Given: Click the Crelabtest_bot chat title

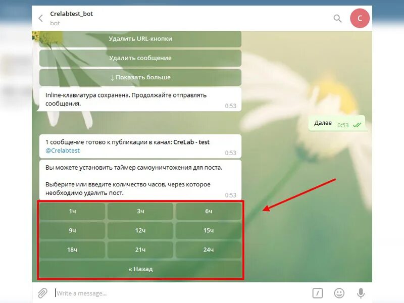Looking at the screenshot, I should click(x=71, y=14).
